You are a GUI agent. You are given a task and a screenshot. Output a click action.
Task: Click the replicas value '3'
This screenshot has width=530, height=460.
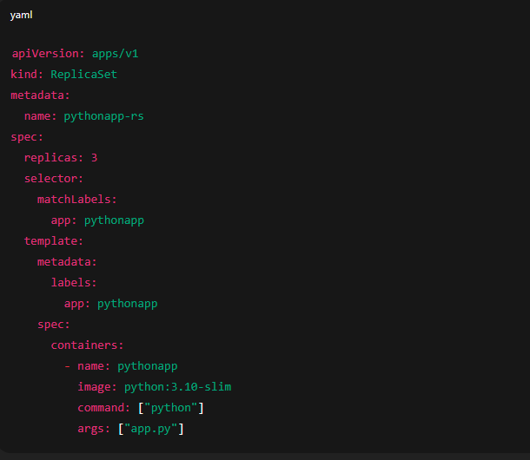click(x=95, y=158)
